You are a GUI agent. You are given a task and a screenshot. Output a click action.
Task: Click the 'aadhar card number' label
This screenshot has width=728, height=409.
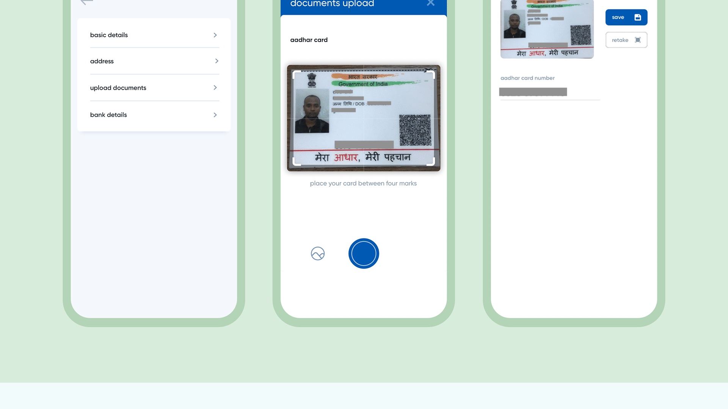click(x=527, y=78)
